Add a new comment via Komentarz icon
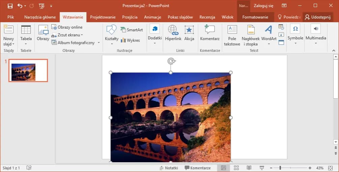The image size is (339, 172). pos(209,31)
